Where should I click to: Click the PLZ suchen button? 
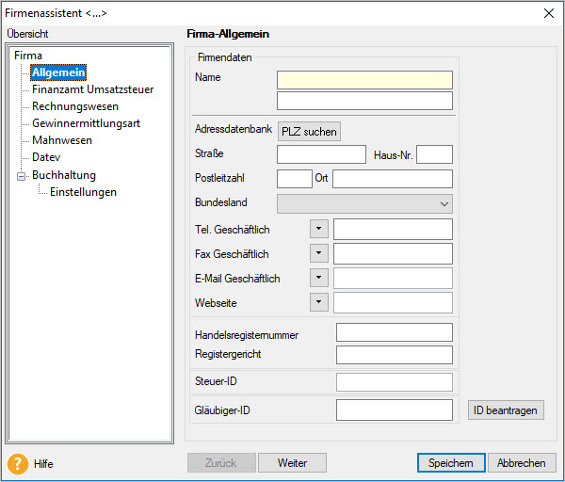point(309,132)
